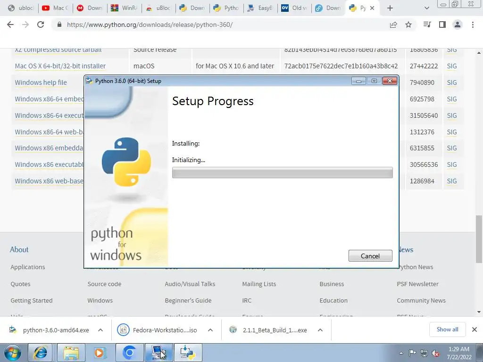Switch to the ublock tab
Image resolution: width=483 pixels, height=362 pixels.
click(x=20, y=8)
